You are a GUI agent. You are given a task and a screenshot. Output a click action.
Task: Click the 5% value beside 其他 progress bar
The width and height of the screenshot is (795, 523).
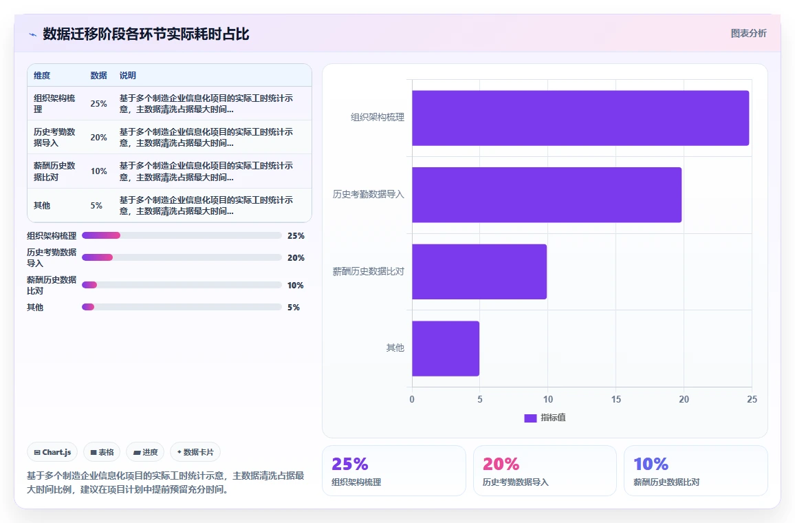point(294,308)
